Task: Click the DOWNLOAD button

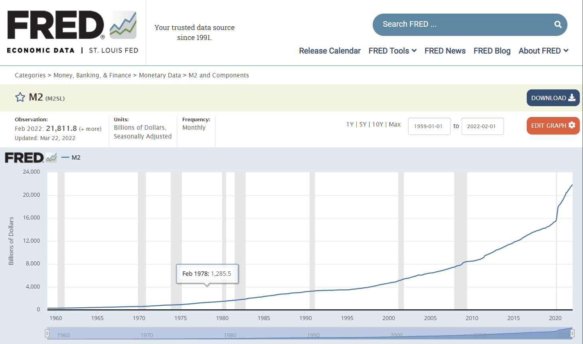Action: point(553,98)
